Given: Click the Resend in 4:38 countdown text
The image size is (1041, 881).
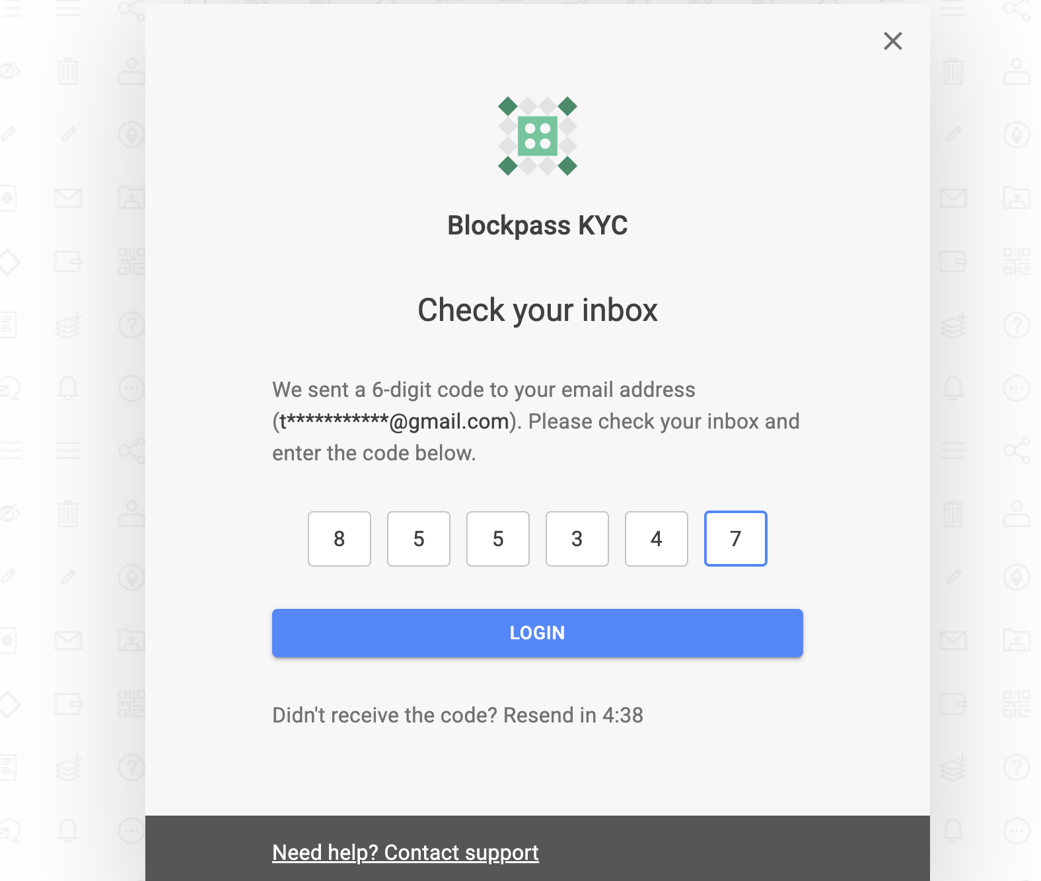Looking at the screenshot, I should [573, 715].
